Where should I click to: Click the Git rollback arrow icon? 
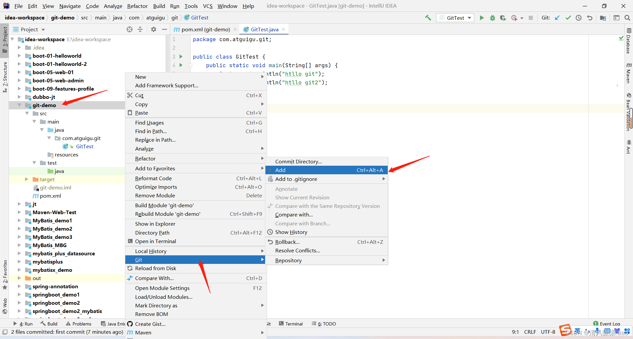[x=590, y=18]
